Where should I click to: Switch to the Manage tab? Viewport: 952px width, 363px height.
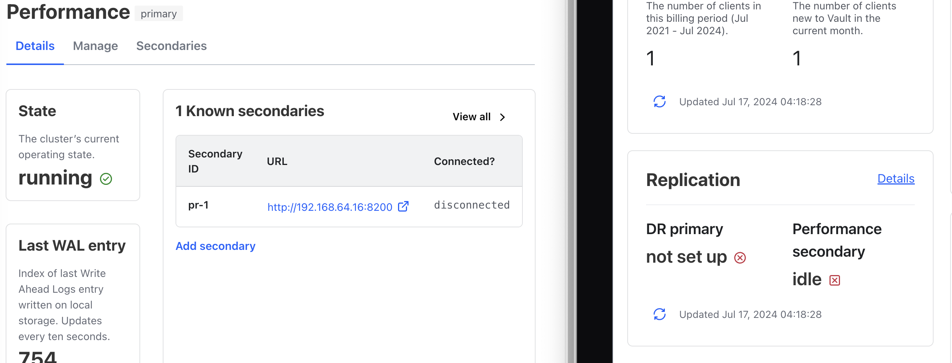click(x=95, y=46)
